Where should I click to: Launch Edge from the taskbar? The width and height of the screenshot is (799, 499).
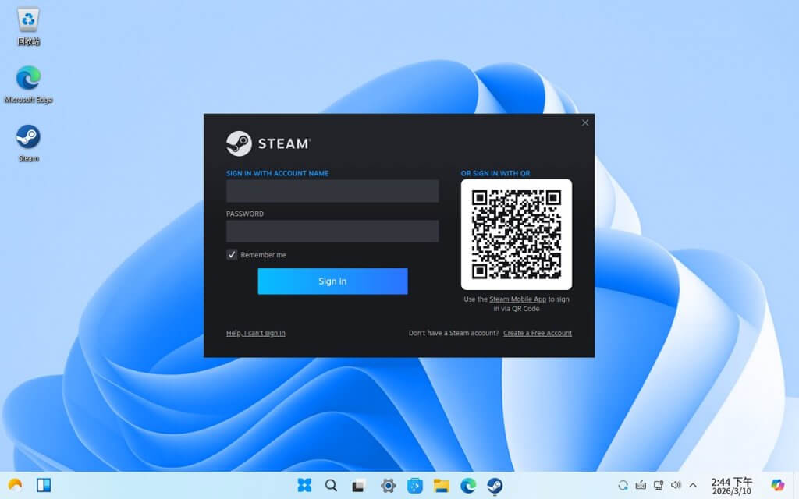[x=468, y=485]
